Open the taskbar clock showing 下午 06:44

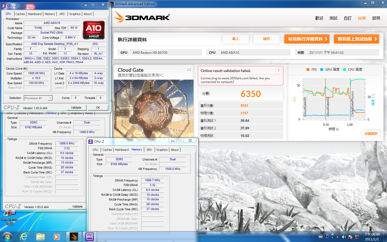[372, 237]
